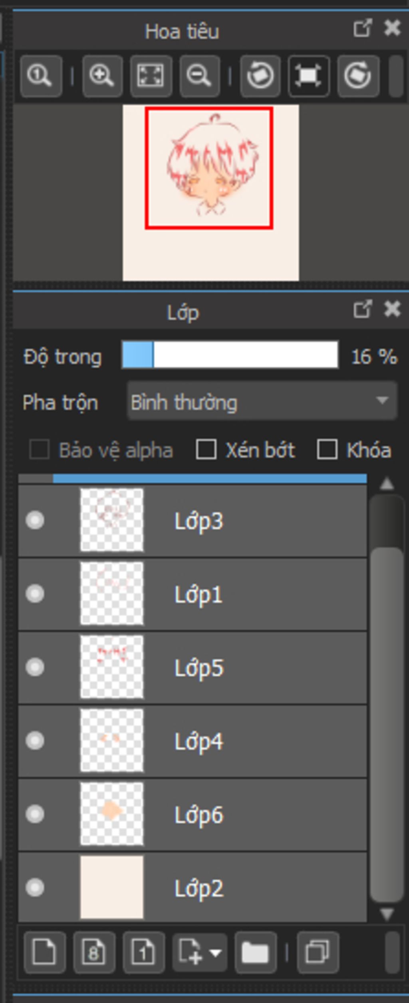Rotate canvas left in navigator

coord(260,76)
